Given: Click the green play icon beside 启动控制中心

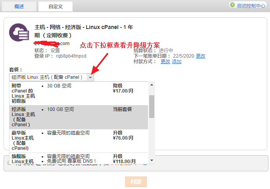Looking at the screenshot, I should point(233,5).
